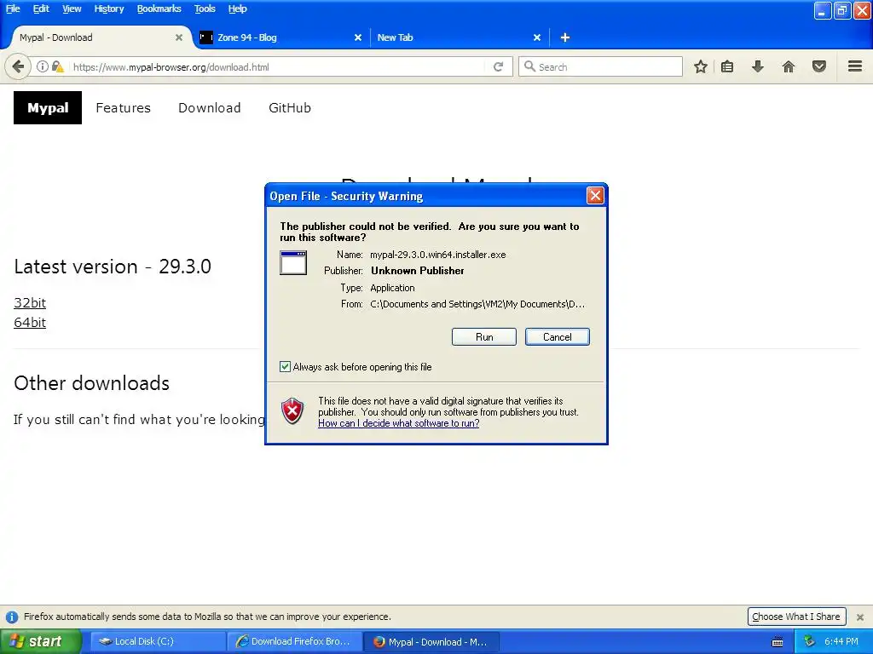Switch to Download Firefox Bro... taskbar window
This screenshot has height=654, width=873.
pos(295,642)
